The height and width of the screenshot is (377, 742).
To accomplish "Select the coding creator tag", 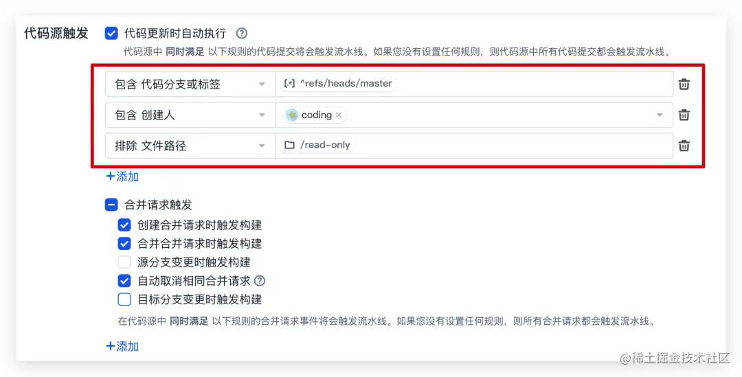I will click(x=315, y=115).
